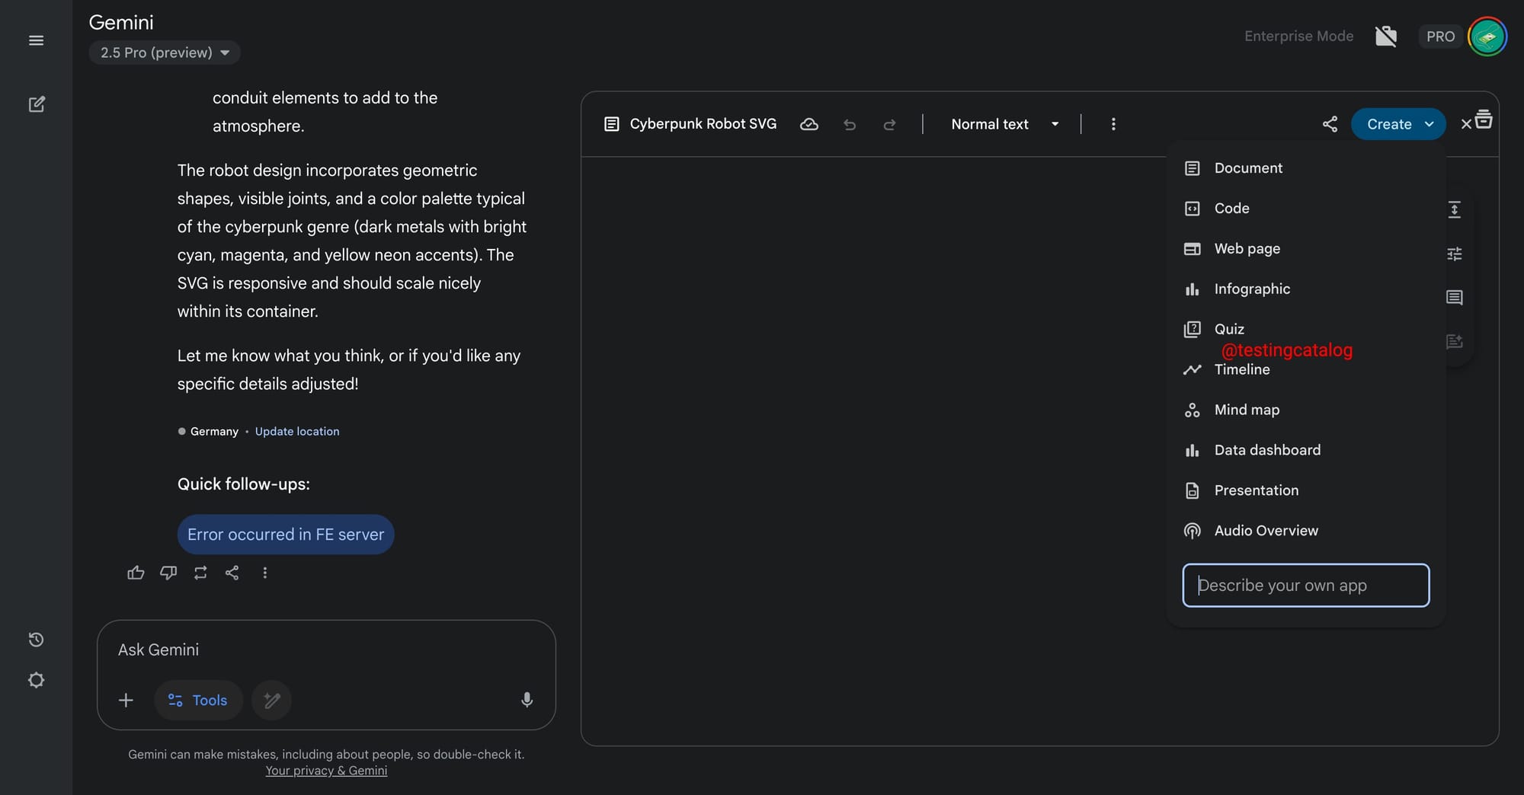This screenshot has height=795, width=1524.
Task: Choose Presentation option
Action: 1305,490
